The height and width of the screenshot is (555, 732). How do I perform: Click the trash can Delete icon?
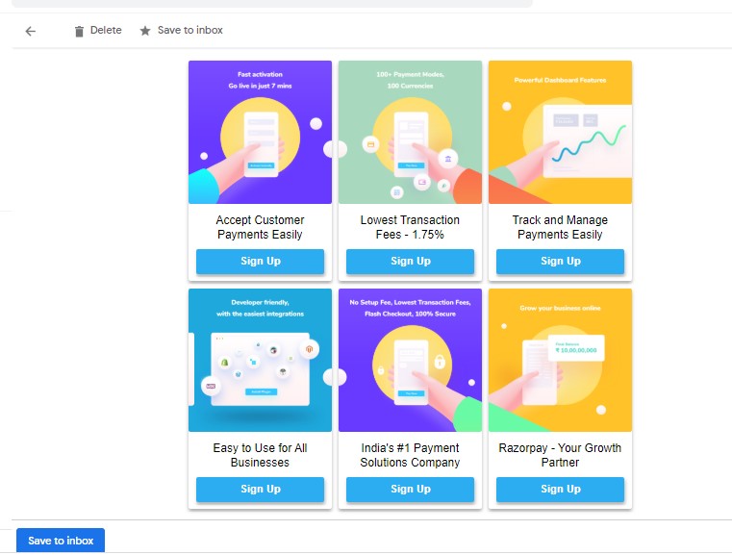(x=79, y=31)
